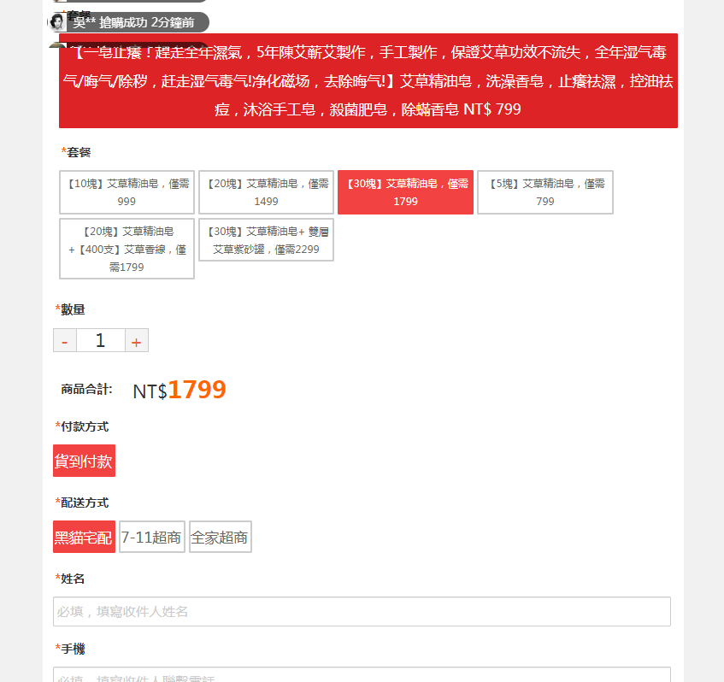Select the 【10塊】艾草精油皂 999 package
Screen dimensions: 724x682
point(127,192)
